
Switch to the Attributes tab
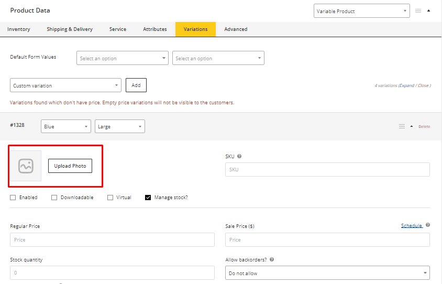coord(155,29)
